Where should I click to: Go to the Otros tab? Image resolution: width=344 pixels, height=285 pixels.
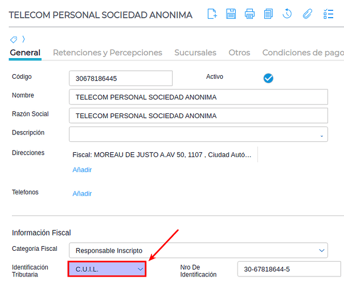coord(239,52)
